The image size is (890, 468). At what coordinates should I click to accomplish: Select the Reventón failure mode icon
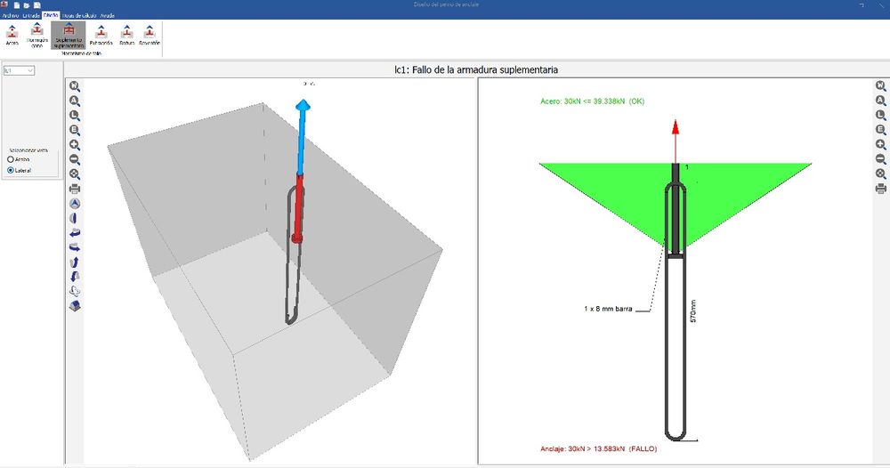click(150, 35)
